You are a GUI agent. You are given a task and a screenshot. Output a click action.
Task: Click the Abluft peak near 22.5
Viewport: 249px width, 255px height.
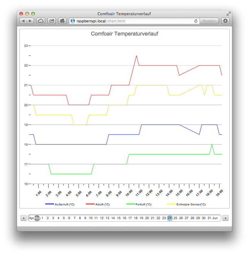(137, 56)
